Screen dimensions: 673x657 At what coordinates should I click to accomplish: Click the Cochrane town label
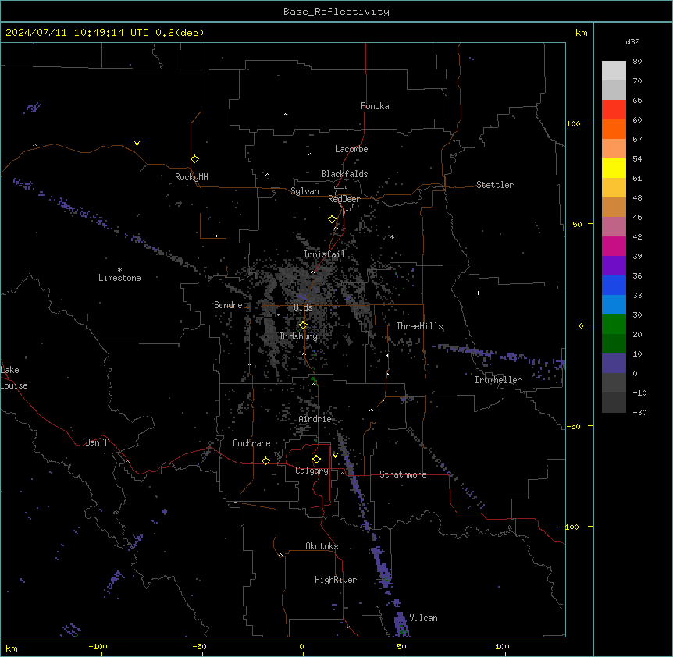tap(251, 443)
